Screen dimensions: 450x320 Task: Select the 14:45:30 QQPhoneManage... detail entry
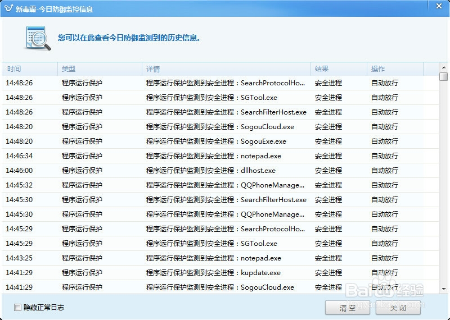pos(226,214)
